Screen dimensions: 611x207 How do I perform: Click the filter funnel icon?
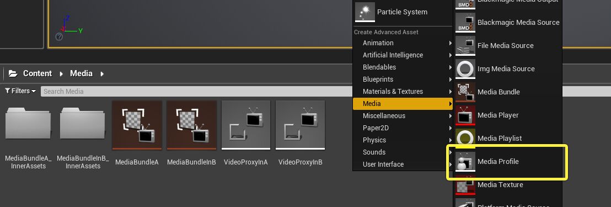[x=7, y=91]
